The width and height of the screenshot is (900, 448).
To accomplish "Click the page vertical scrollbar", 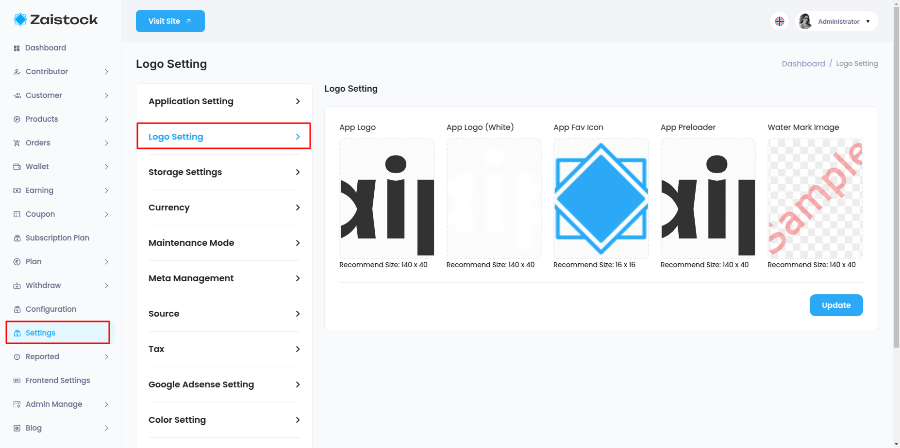I will [896, 177].
